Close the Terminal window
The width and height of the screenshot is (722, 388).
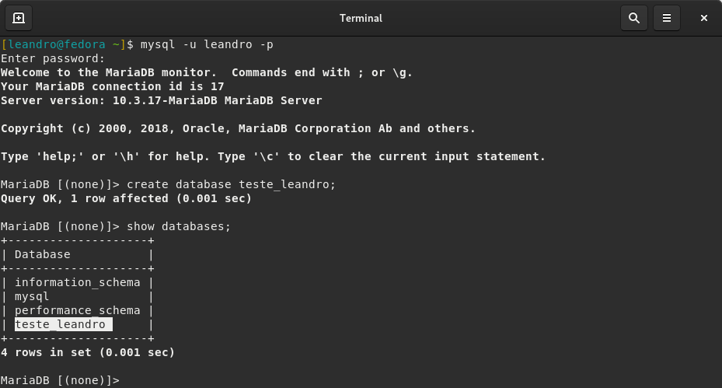pos(703,18)
